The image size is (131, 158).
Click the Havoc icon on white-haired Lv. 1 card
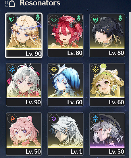(54, 119)
